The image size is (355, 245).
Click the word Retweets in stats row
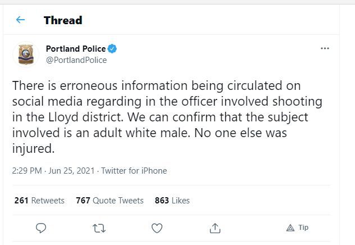(48, 201)
